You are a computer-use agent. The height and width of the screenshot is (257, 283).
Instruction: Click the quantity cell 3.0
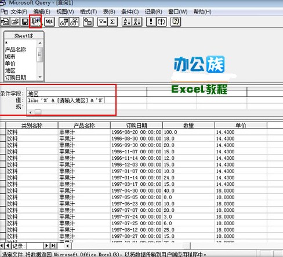188,216
